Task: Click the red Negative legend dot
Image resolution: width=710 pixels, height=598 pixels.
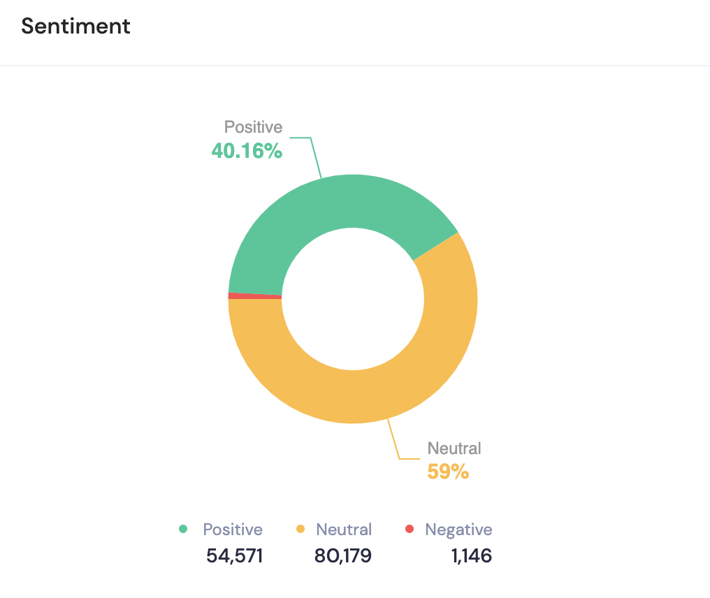Action: [410, 530]
